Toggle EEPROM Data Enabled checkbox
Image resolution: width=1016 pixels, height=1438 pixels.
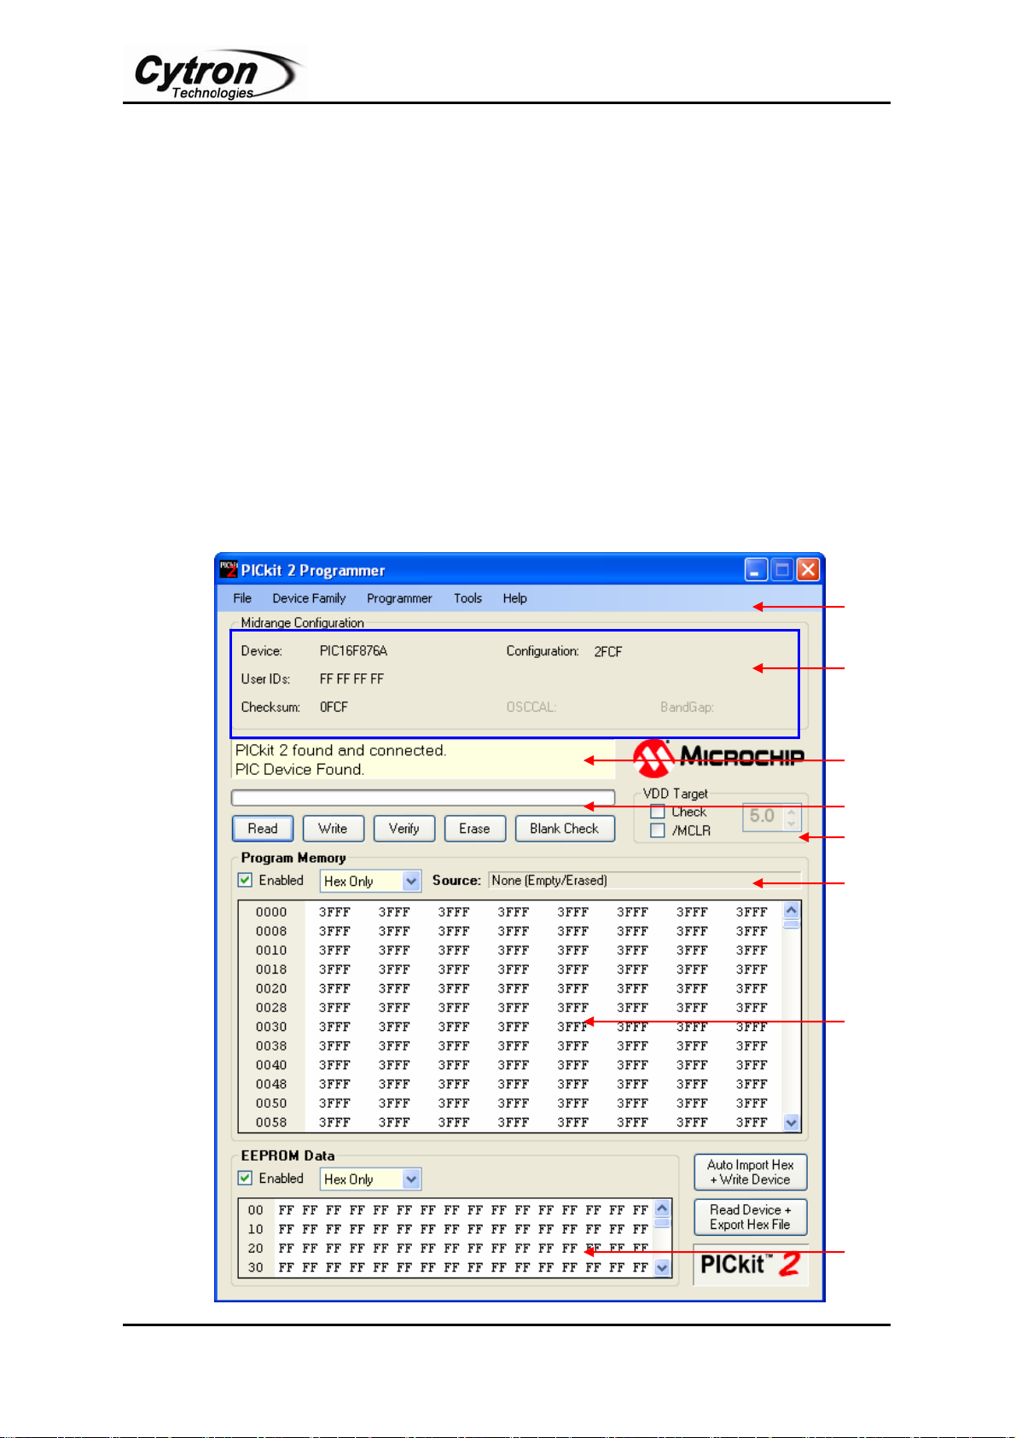[246, 1178]
